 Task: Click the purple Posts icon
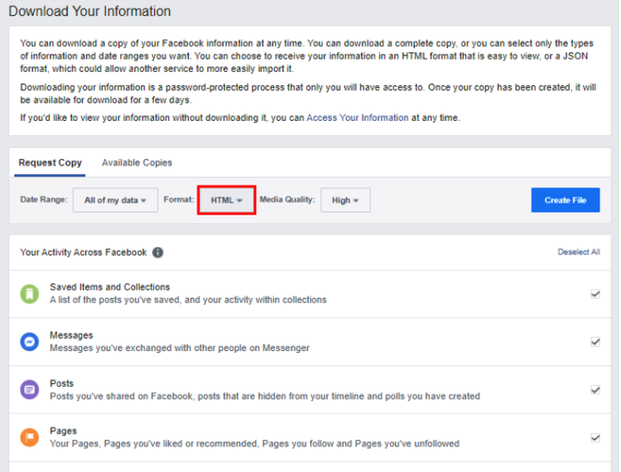pos(30,390)
